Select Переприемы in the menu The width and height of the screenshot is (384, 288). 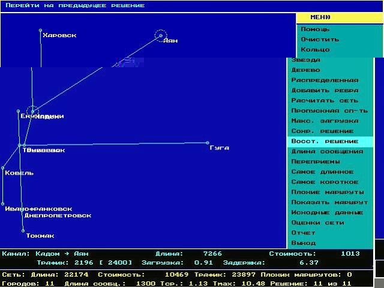pyautogui.click(x=316, y=161)
